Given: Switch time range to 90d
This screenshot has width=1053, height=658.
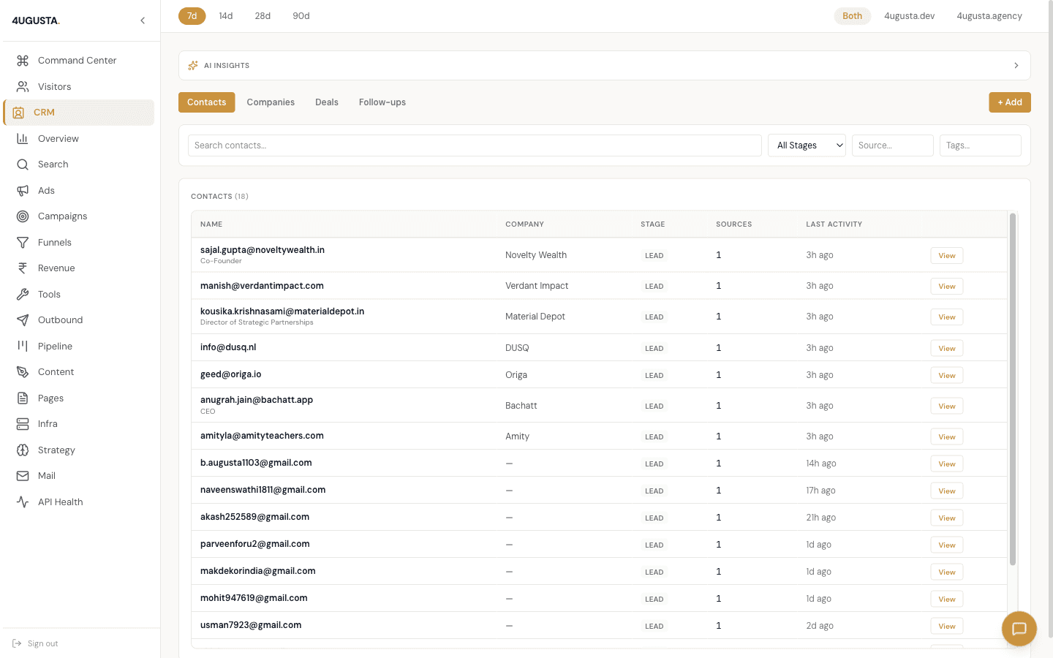Looking at the screenshot, I should tap(301, 15).
